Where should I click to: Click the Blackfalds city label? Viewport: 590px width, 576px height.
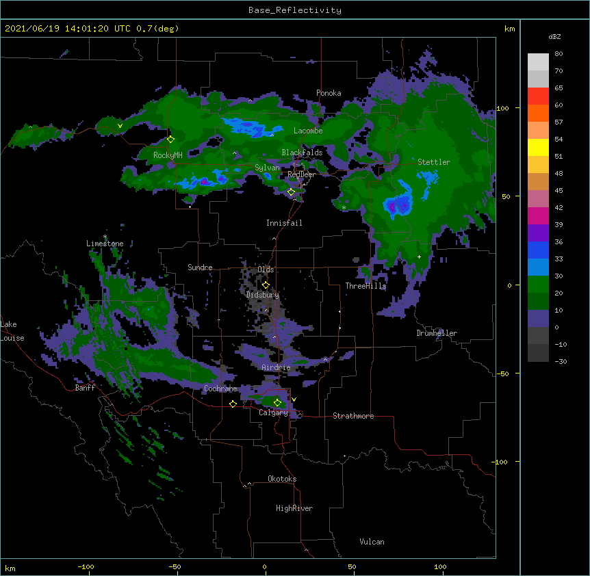pos(302,153)
